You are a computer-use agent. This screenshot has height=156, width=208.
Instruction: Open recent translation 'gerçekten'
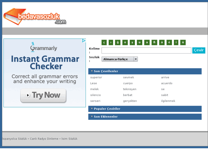pyautogui.click(x=130, y=101)
